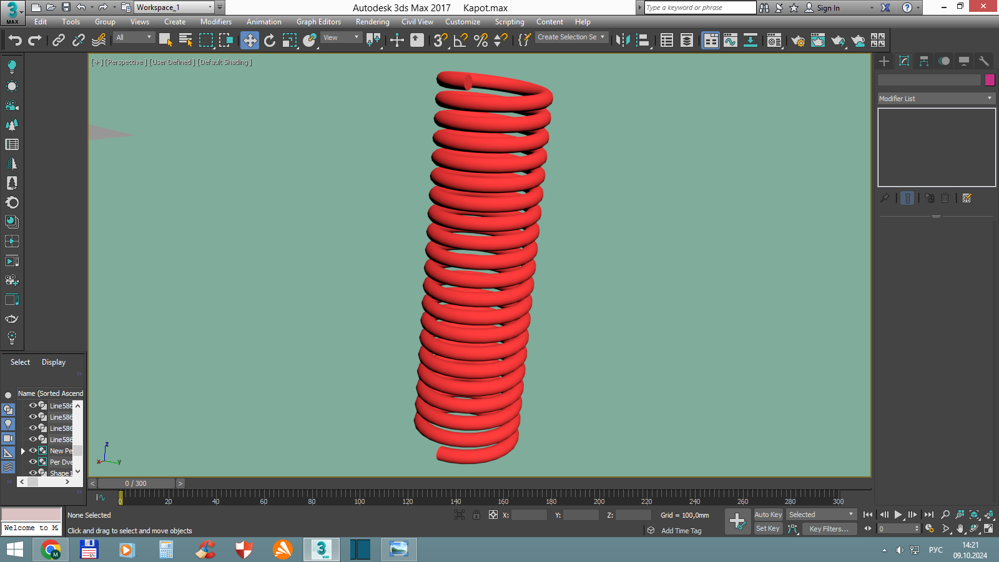Toggle Selection Lock padlock icon

tap(476, 515)
